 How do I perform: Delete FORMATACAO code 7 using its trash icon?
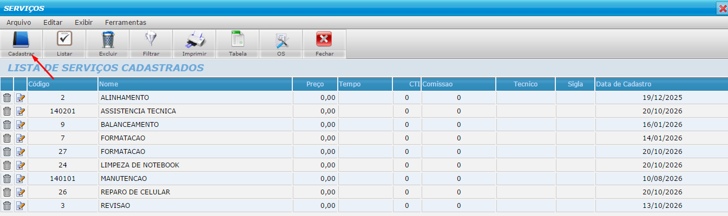click(7, 138)
